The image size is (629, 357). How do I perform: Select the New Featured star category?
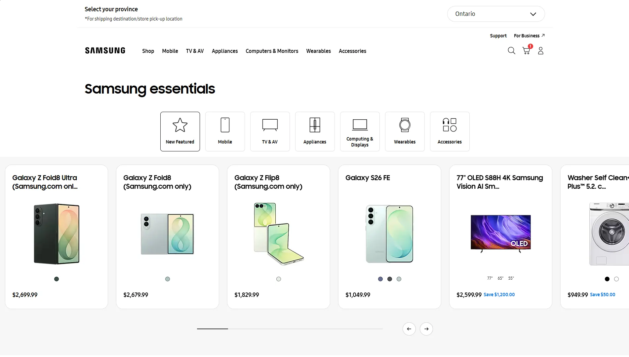click(x=180, y=132)
